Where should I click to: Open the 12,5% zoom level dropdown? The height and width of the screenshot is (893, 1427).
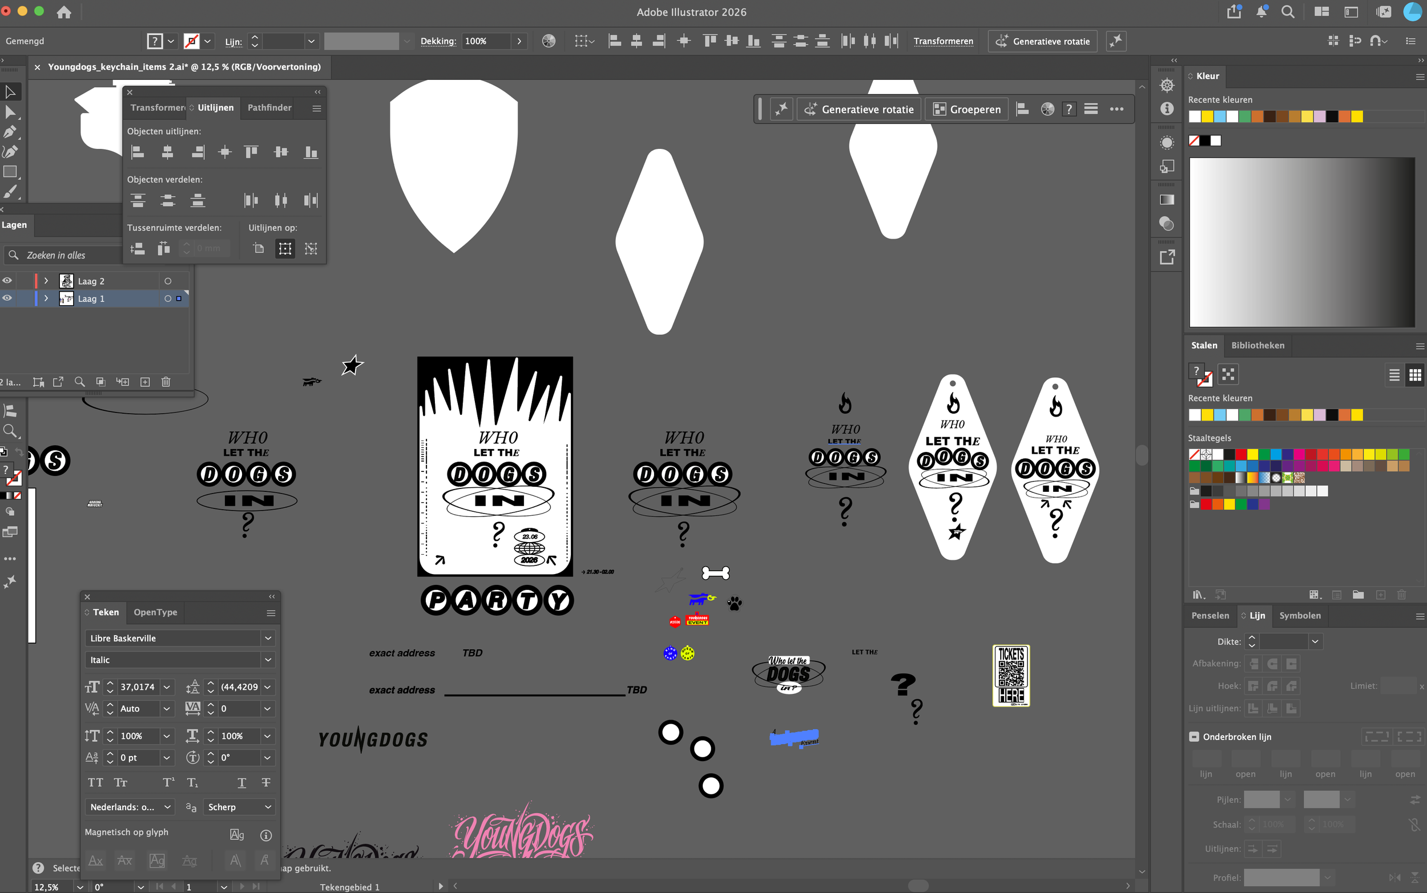point(79,887)
